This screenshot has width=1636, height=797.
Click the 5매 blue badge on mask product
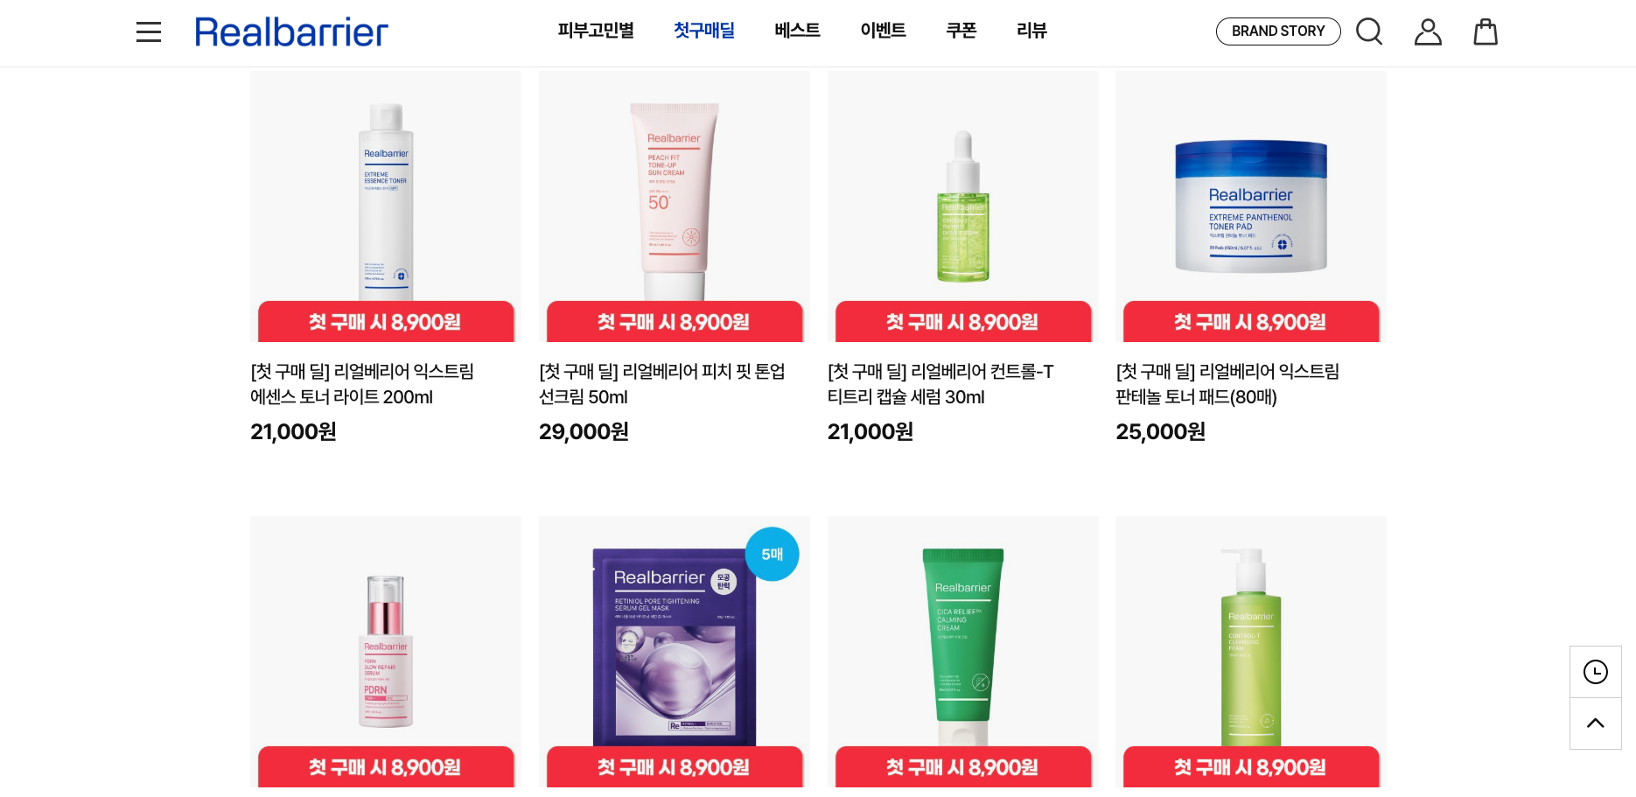coord(772,554)
